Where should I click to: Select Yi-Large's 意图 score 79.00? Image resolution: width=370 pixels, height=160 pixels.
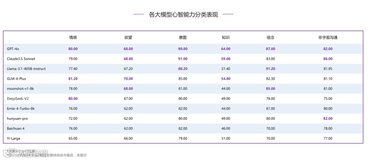pyautogui.click(x=183, y=138)
